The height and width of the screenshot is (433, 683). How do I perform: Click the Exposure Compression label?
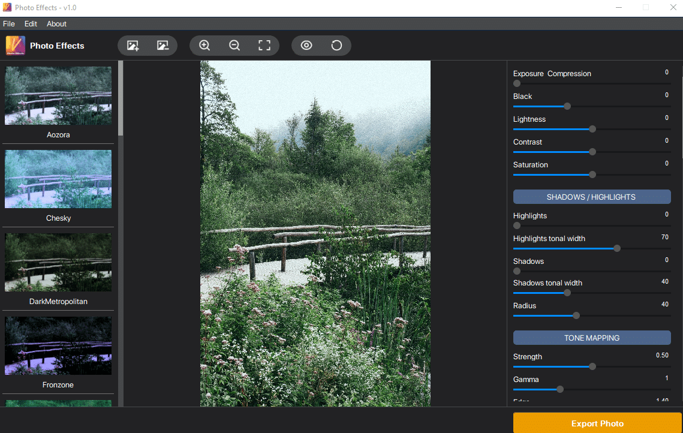[x=552, y=74]
